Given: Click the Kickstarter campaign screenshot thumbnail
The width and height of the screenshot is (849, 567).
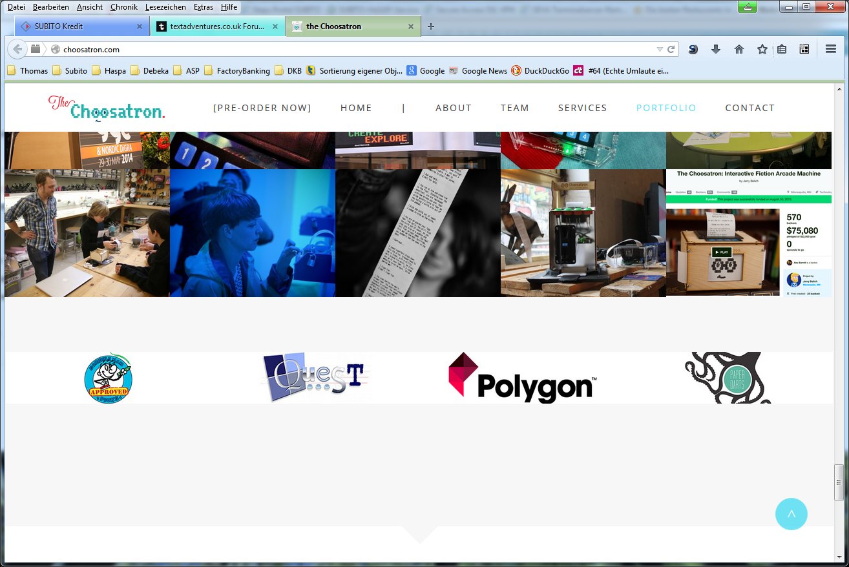Looking at the screenshot, I should coord(748,233).
